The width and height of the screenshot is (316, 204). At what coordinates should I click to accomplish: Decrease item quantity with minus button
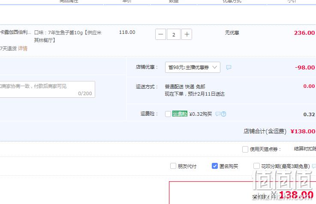pyautogui.click(x=160, y=34)
